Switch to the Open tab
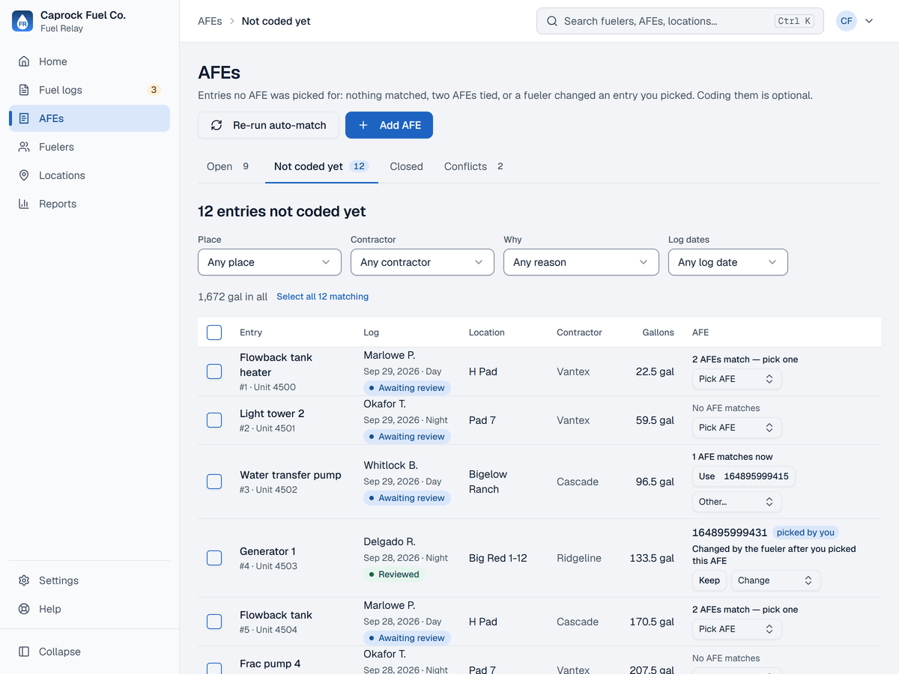This screenshot has height=674, width=899. pyautogui.click(x=228, y=166)
